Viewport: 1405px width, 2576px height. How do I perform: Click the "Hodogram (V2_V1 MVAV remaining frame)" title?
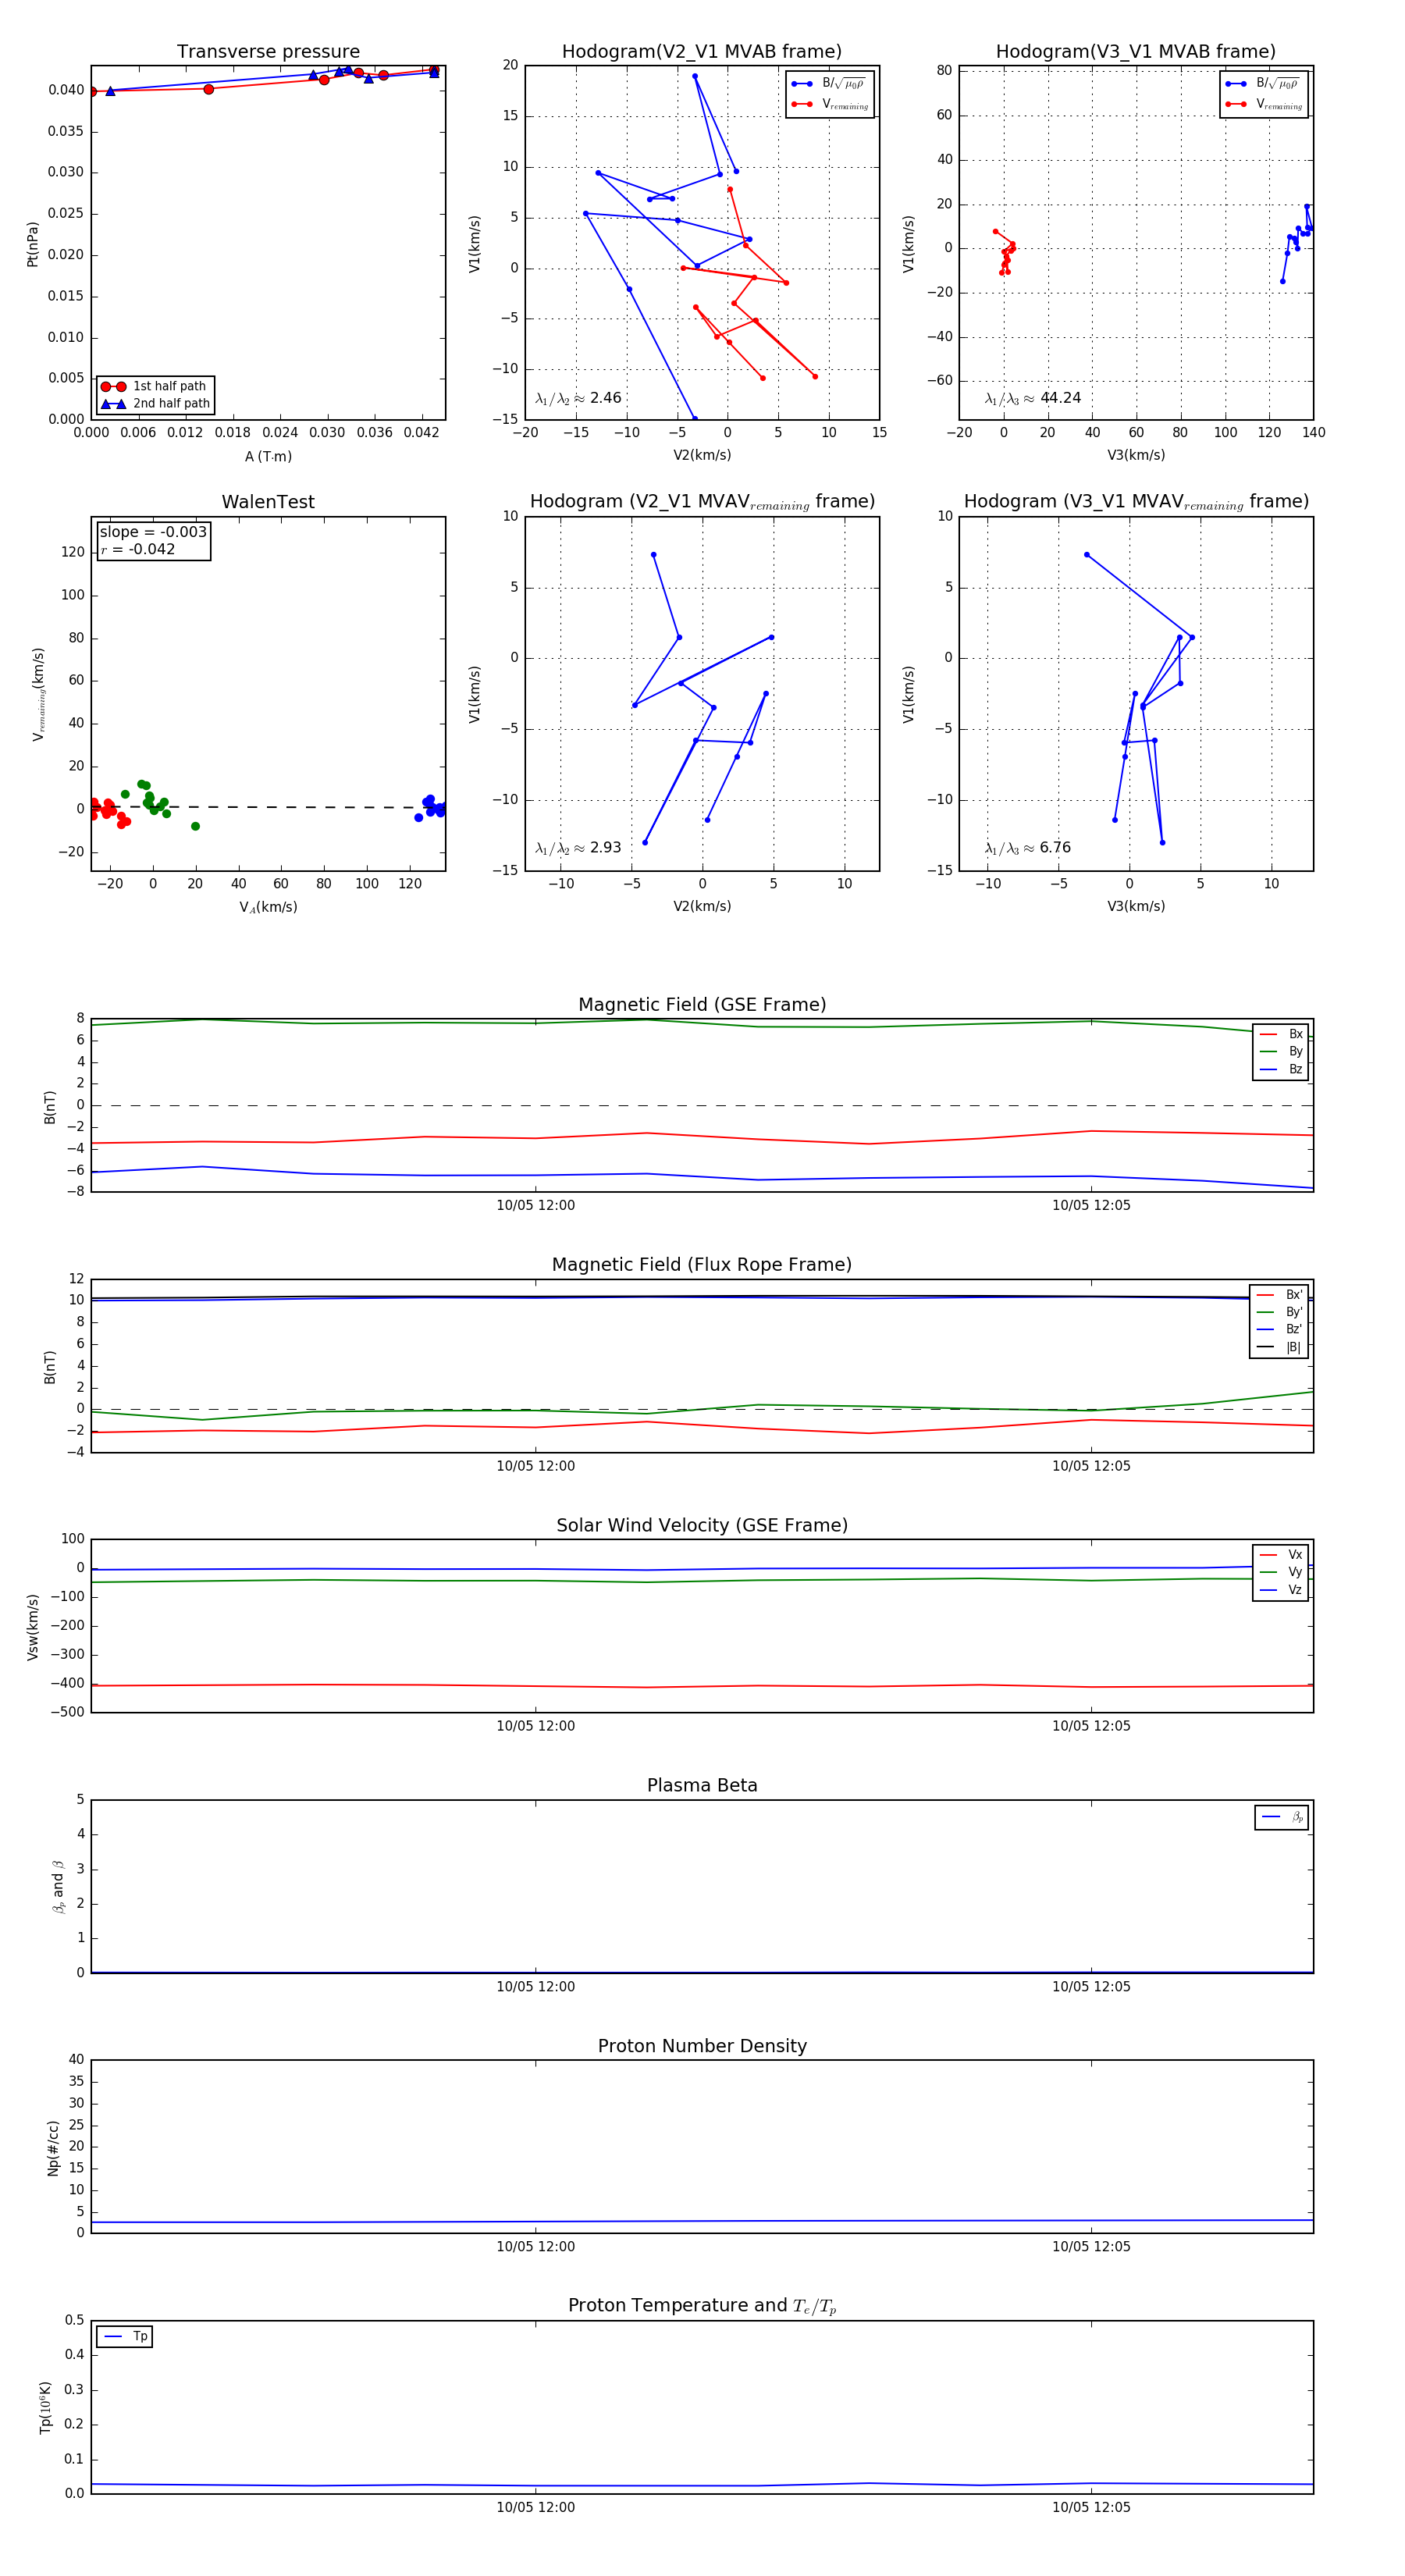tap(702, 502)
